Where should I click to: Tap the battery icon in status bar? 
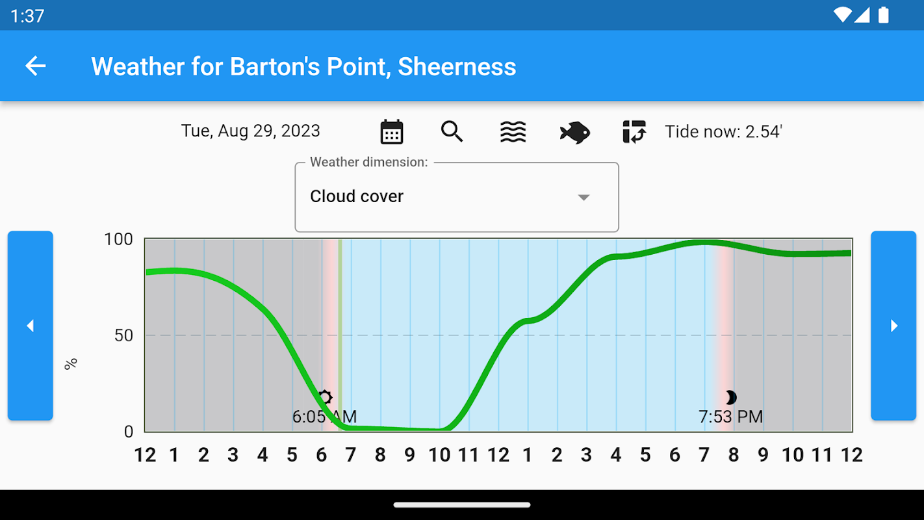coord(884,15)
